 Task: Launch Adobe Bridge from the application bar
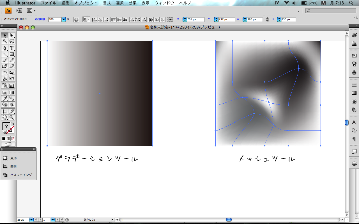19,11
